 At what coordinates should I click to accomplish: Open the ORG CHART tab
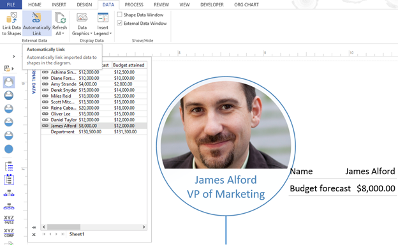pyautogui.click(x=246, y=4)
